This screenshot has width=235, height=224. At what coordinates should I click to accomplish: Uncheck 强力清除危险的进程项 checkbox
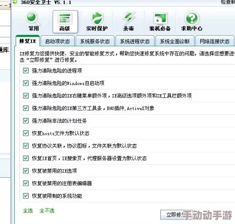[x=26, y=71]
